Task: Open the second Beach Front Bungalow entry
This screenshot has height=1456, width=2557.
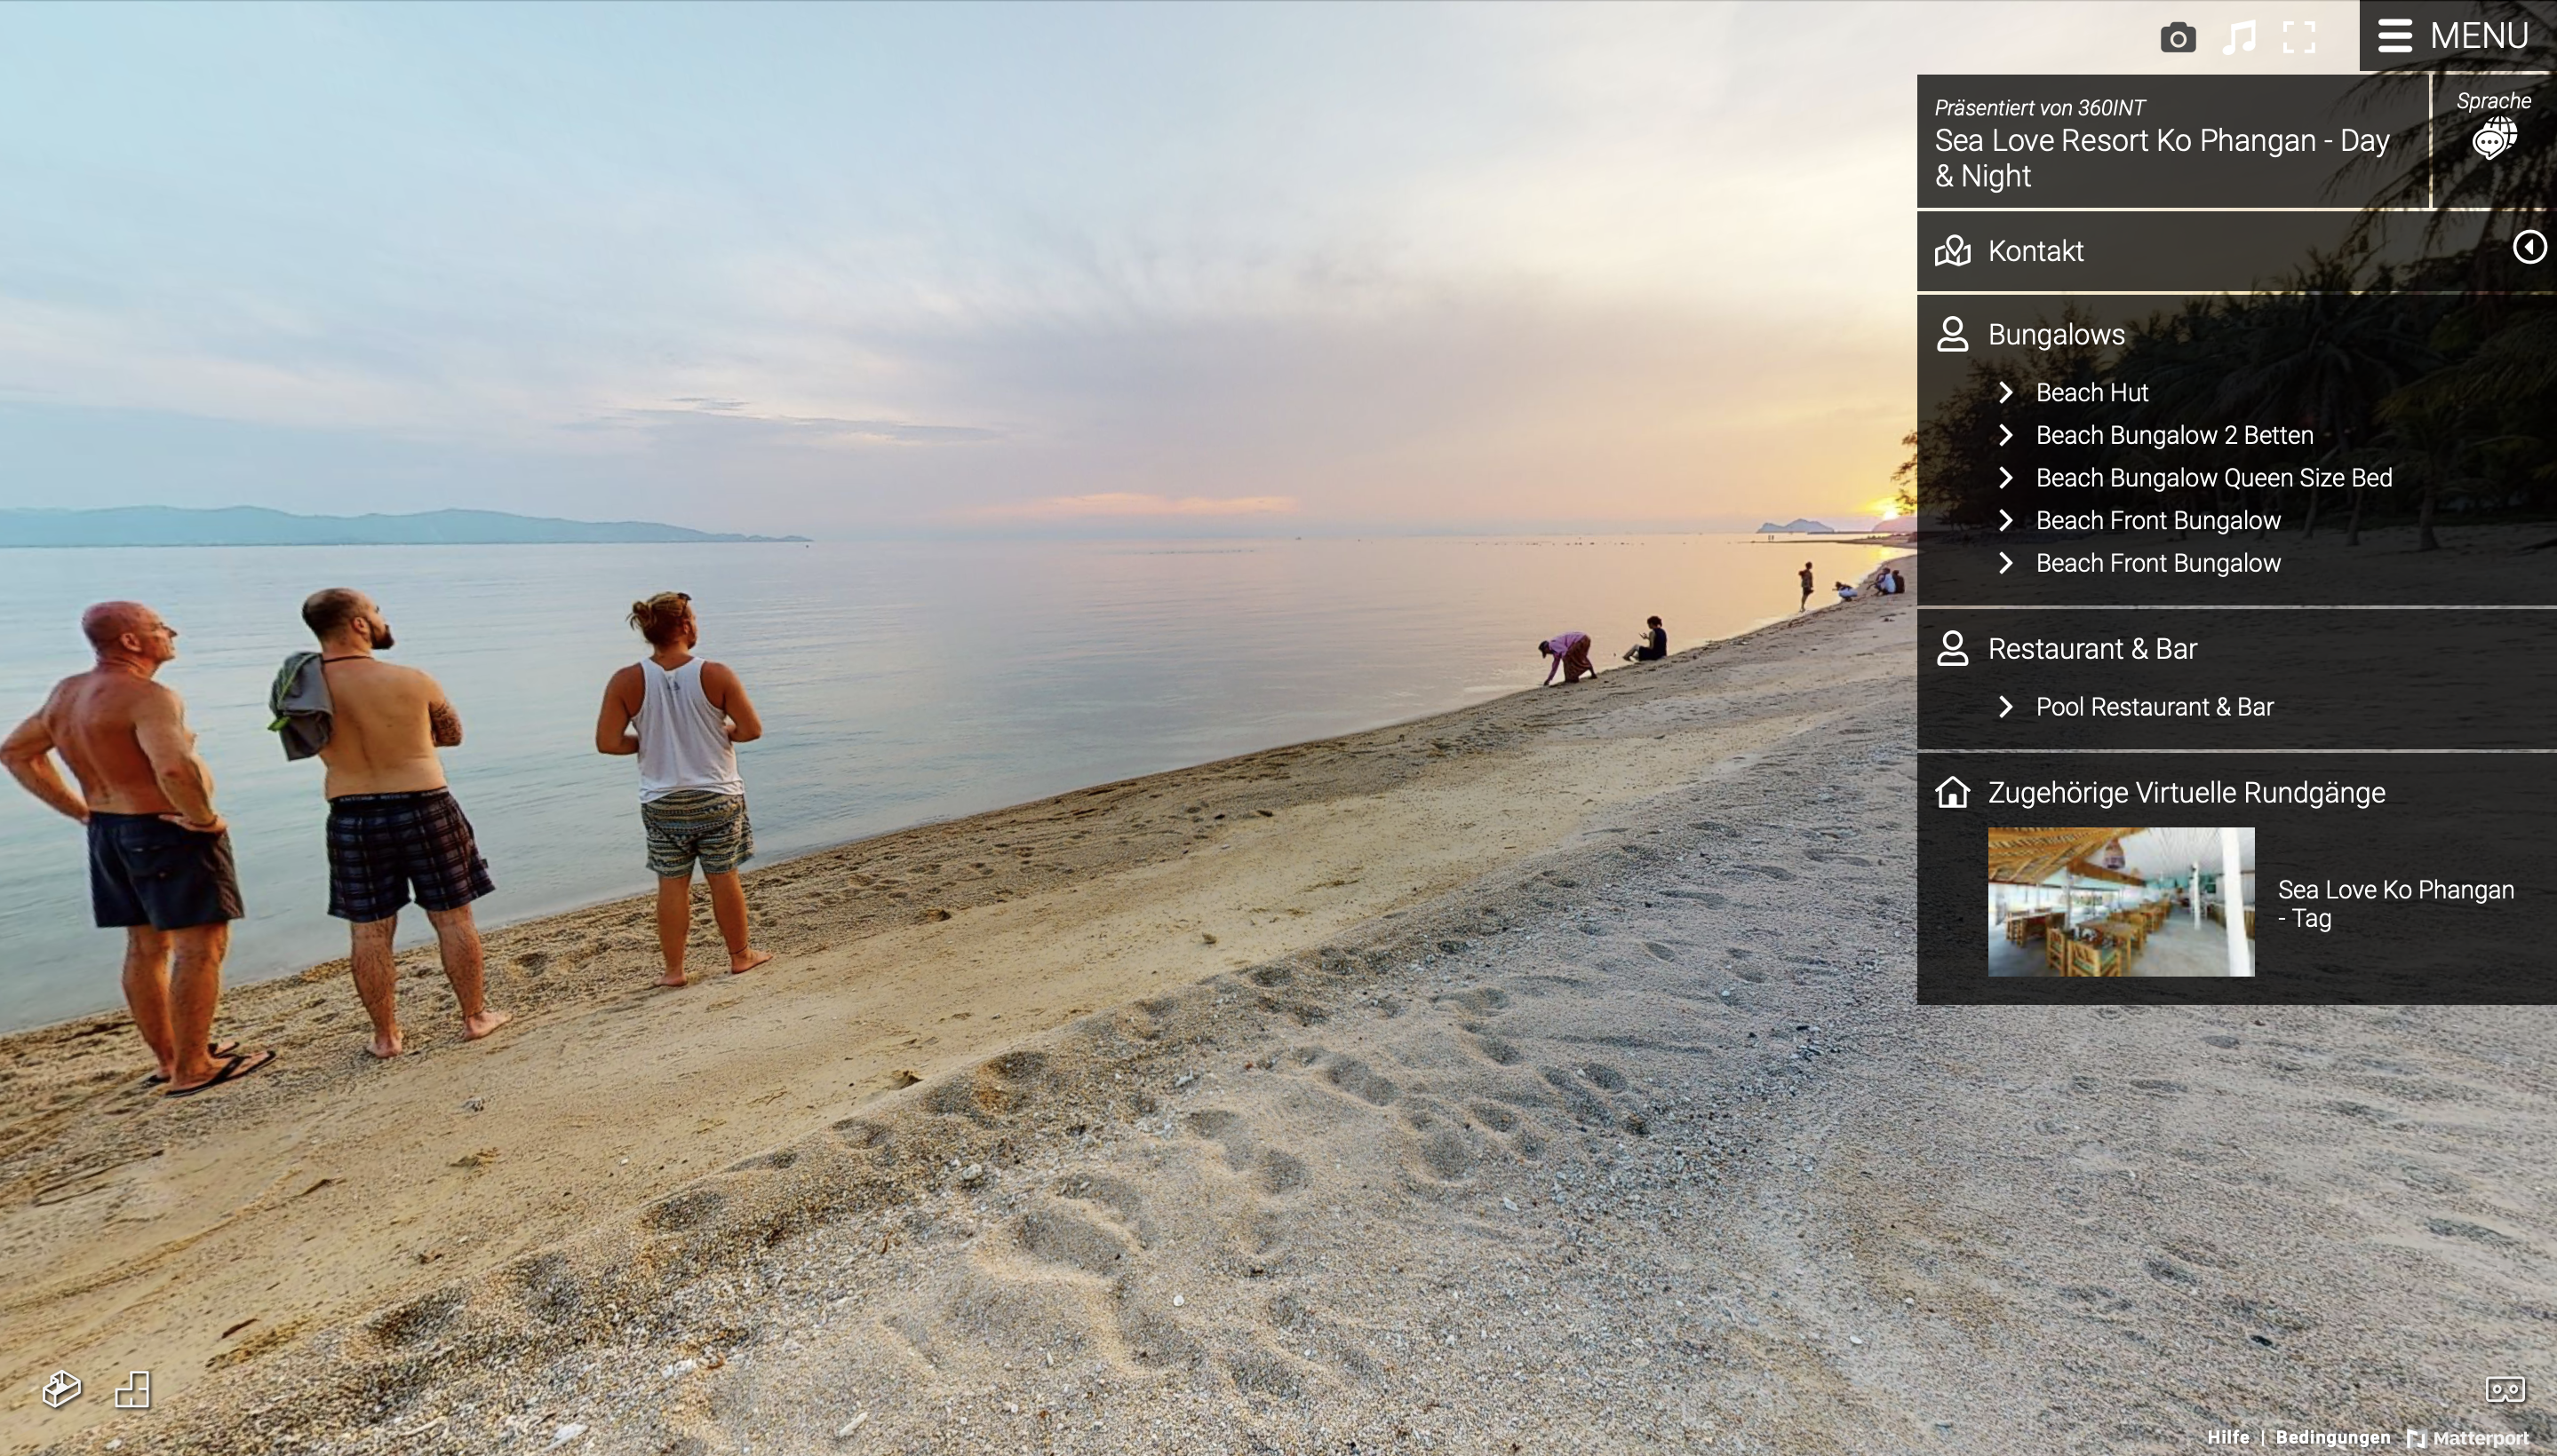Action: [2158, 564]
